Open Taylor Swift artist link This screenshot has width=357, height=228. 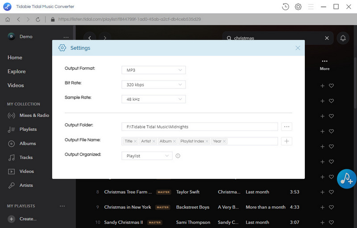click(x=187, y=192)
